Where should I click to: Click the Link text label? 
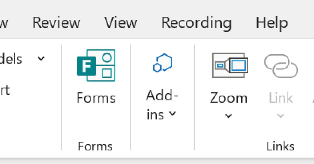coord(281,98)
